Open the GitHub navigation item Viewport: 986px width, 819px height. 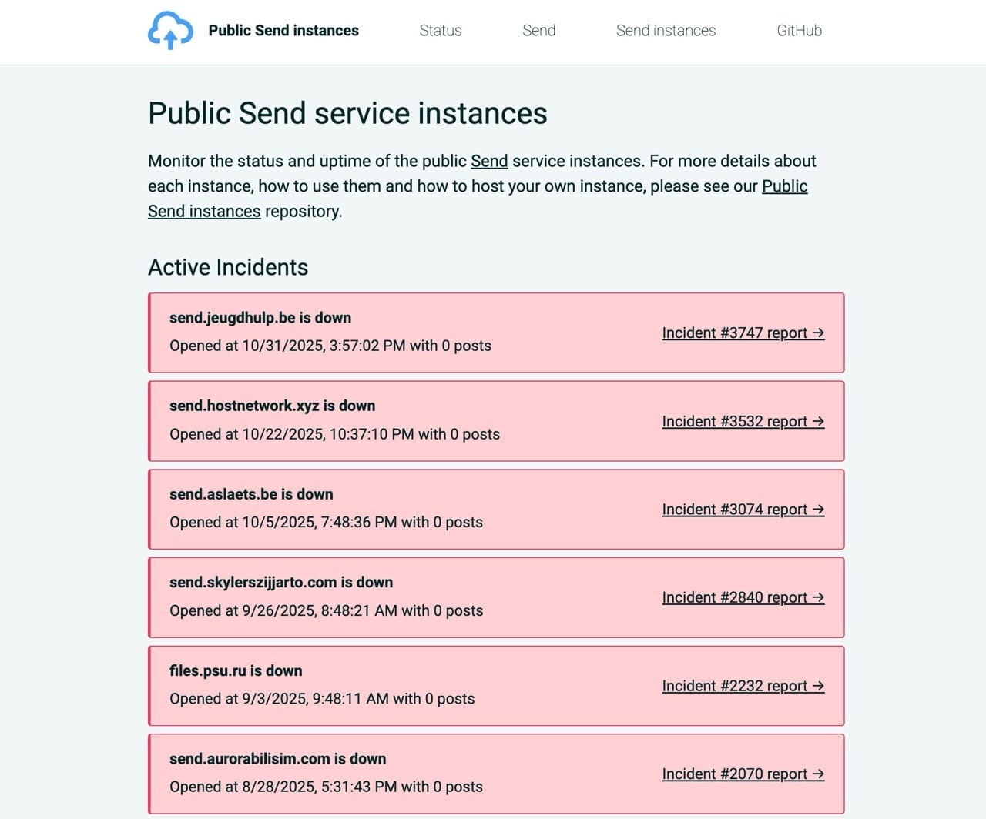click(799, 31)
